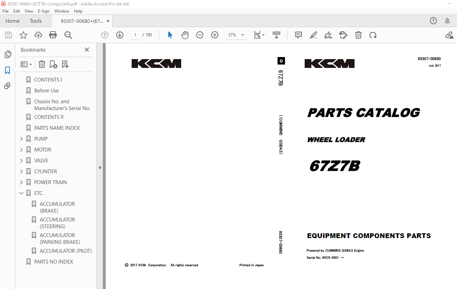This screenshot has height=289, width=457.
Task: Open the notifications bell
Action: 448,21
